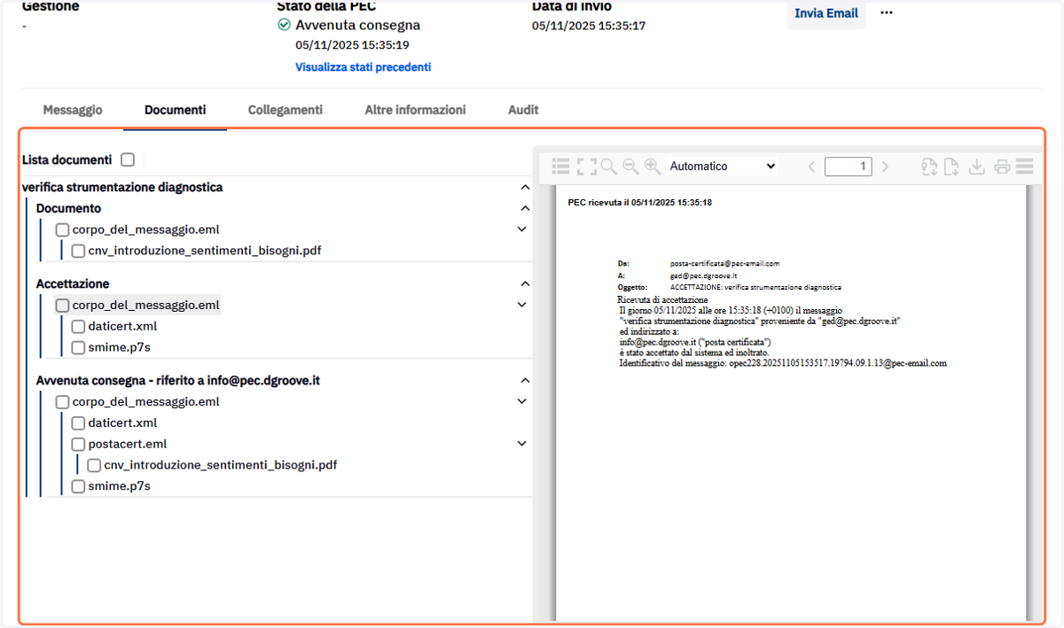Open the Automatico zoom level dropdown
Viewport: 1064px width, 628px height.
pos(722,167)
